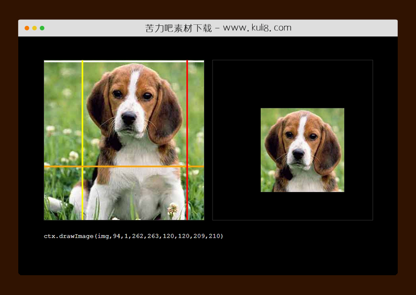Click grass area left of the yellow line
The width and height of the screenshot is (416, 295).
pyautogui.click(x=61, y=112)
